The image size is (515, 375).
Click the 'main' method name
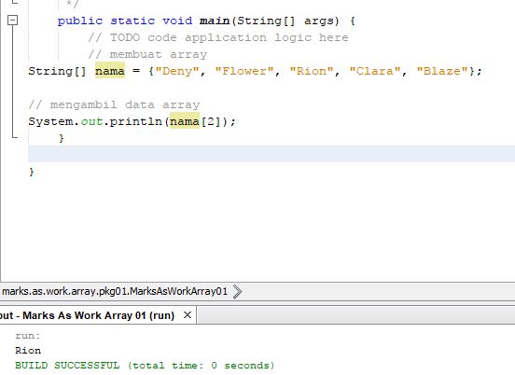[x=215, y=21]
